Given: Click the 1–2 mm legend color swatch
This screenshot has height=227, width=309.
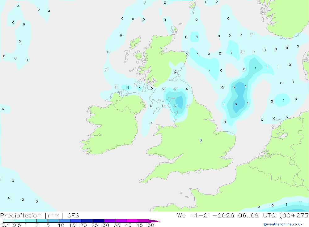Looking at the screenshot, I should [31, 221].
